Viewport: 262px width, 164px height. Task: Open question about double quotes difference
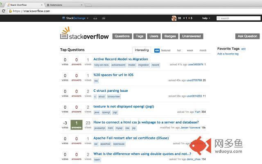pyautogui.click(x=142, y=154)
